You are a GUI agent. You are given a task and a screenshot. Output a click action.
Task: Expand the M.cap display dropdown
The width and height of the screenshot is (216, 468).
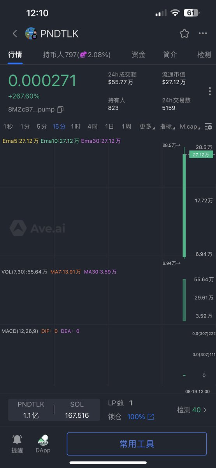190,126
